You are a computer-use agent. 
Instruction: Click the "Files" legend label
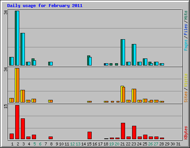click(186, 30)
